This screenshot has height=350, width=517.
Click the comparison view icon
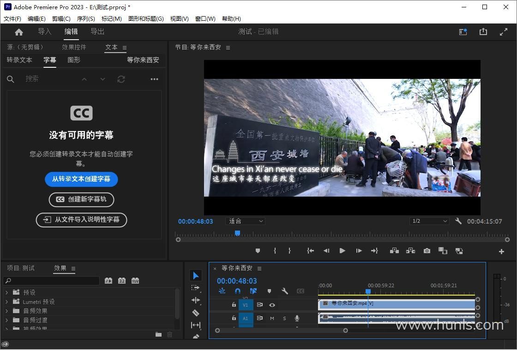click(x=443, y=251)
